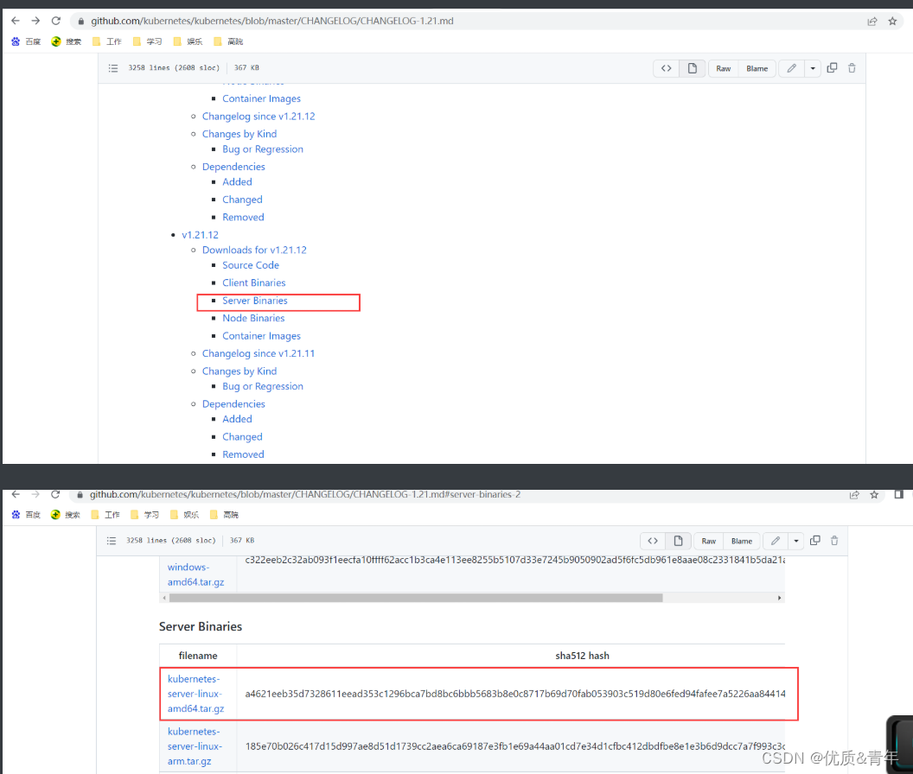The height and width of the screenshot is (774, 913).
Task: Reload the page in the bottom browser
Action: point(55,494)
